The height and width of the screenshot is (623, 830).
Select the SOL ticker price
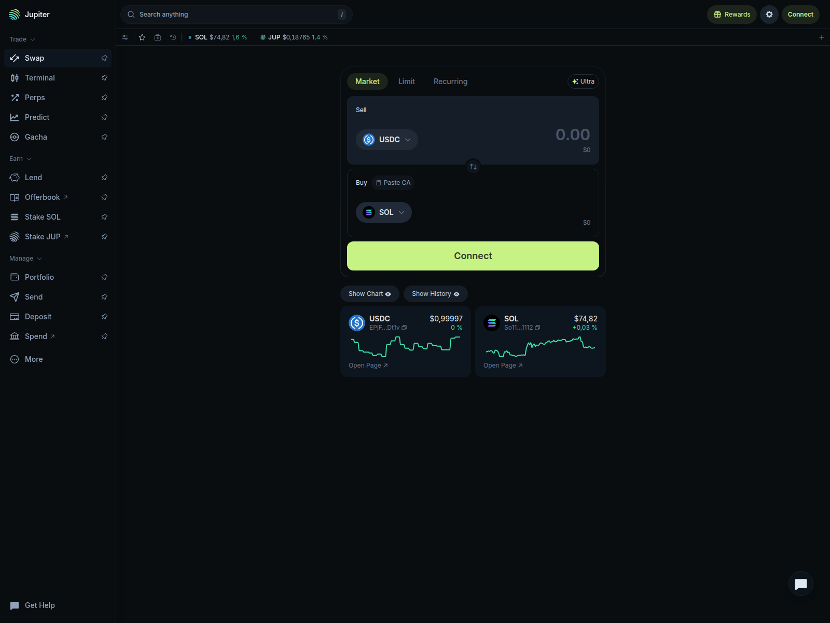[x=217, y=37]
